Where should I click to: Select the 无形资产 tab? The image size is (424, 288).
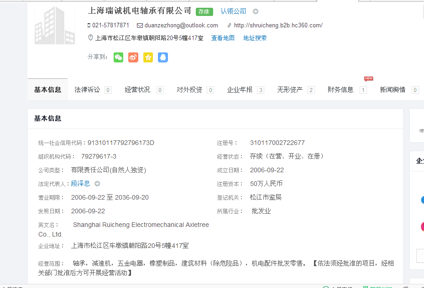point(290,90)
